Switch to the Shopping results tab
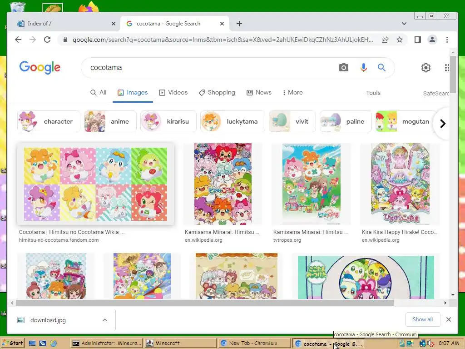This screenshot has height=349, width=465. tap(217, 93)
